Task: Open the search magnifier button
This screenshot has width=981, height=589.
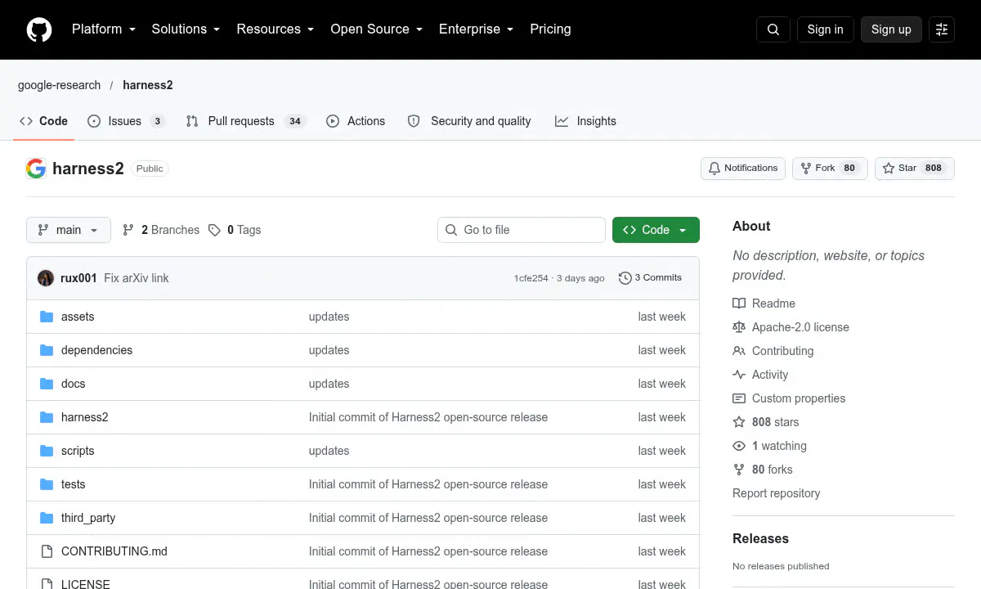Action: click(773, 29)
